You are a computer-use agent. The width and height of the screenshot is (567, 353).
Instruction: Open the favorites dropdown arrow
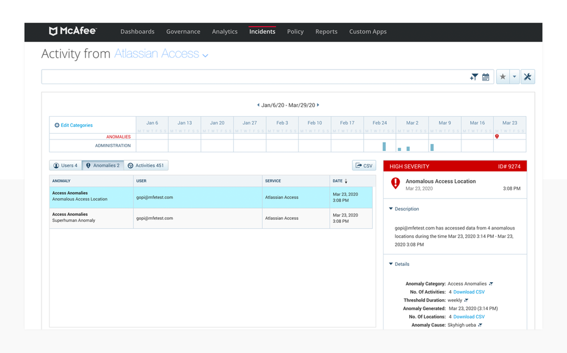(x=514, y=77)
